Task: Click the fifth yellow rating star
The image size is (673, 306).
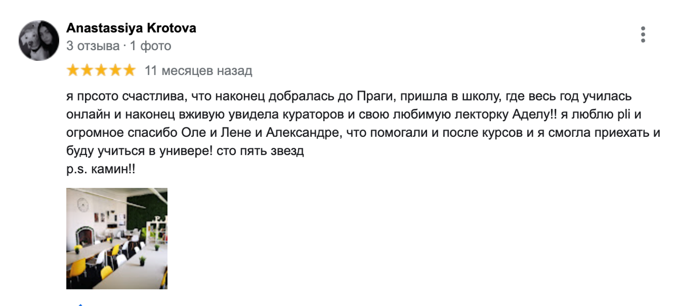Action: click(129, 70)
